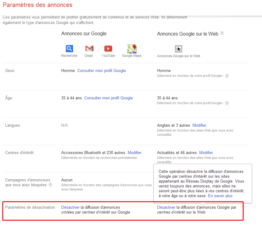Click 35 à 44 ans in the Web column
262x226 pixels.
click(167, 98)
